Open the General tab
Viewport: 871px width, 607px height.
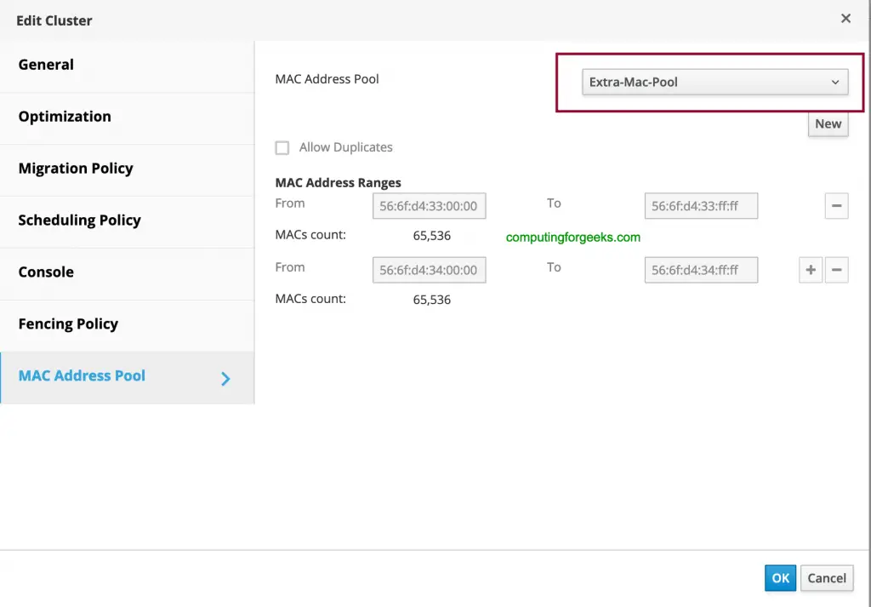point(128,65)
